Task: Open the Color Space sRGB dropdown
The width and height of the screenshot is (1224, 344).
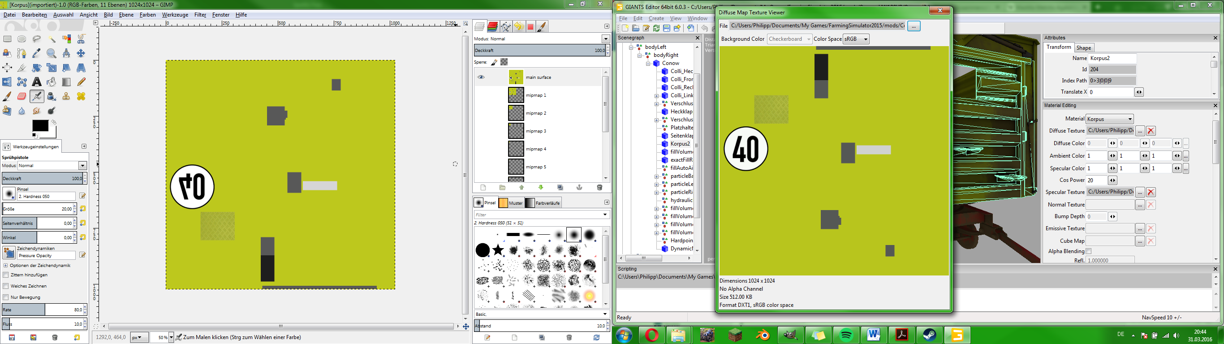Action: coord(856,39)
